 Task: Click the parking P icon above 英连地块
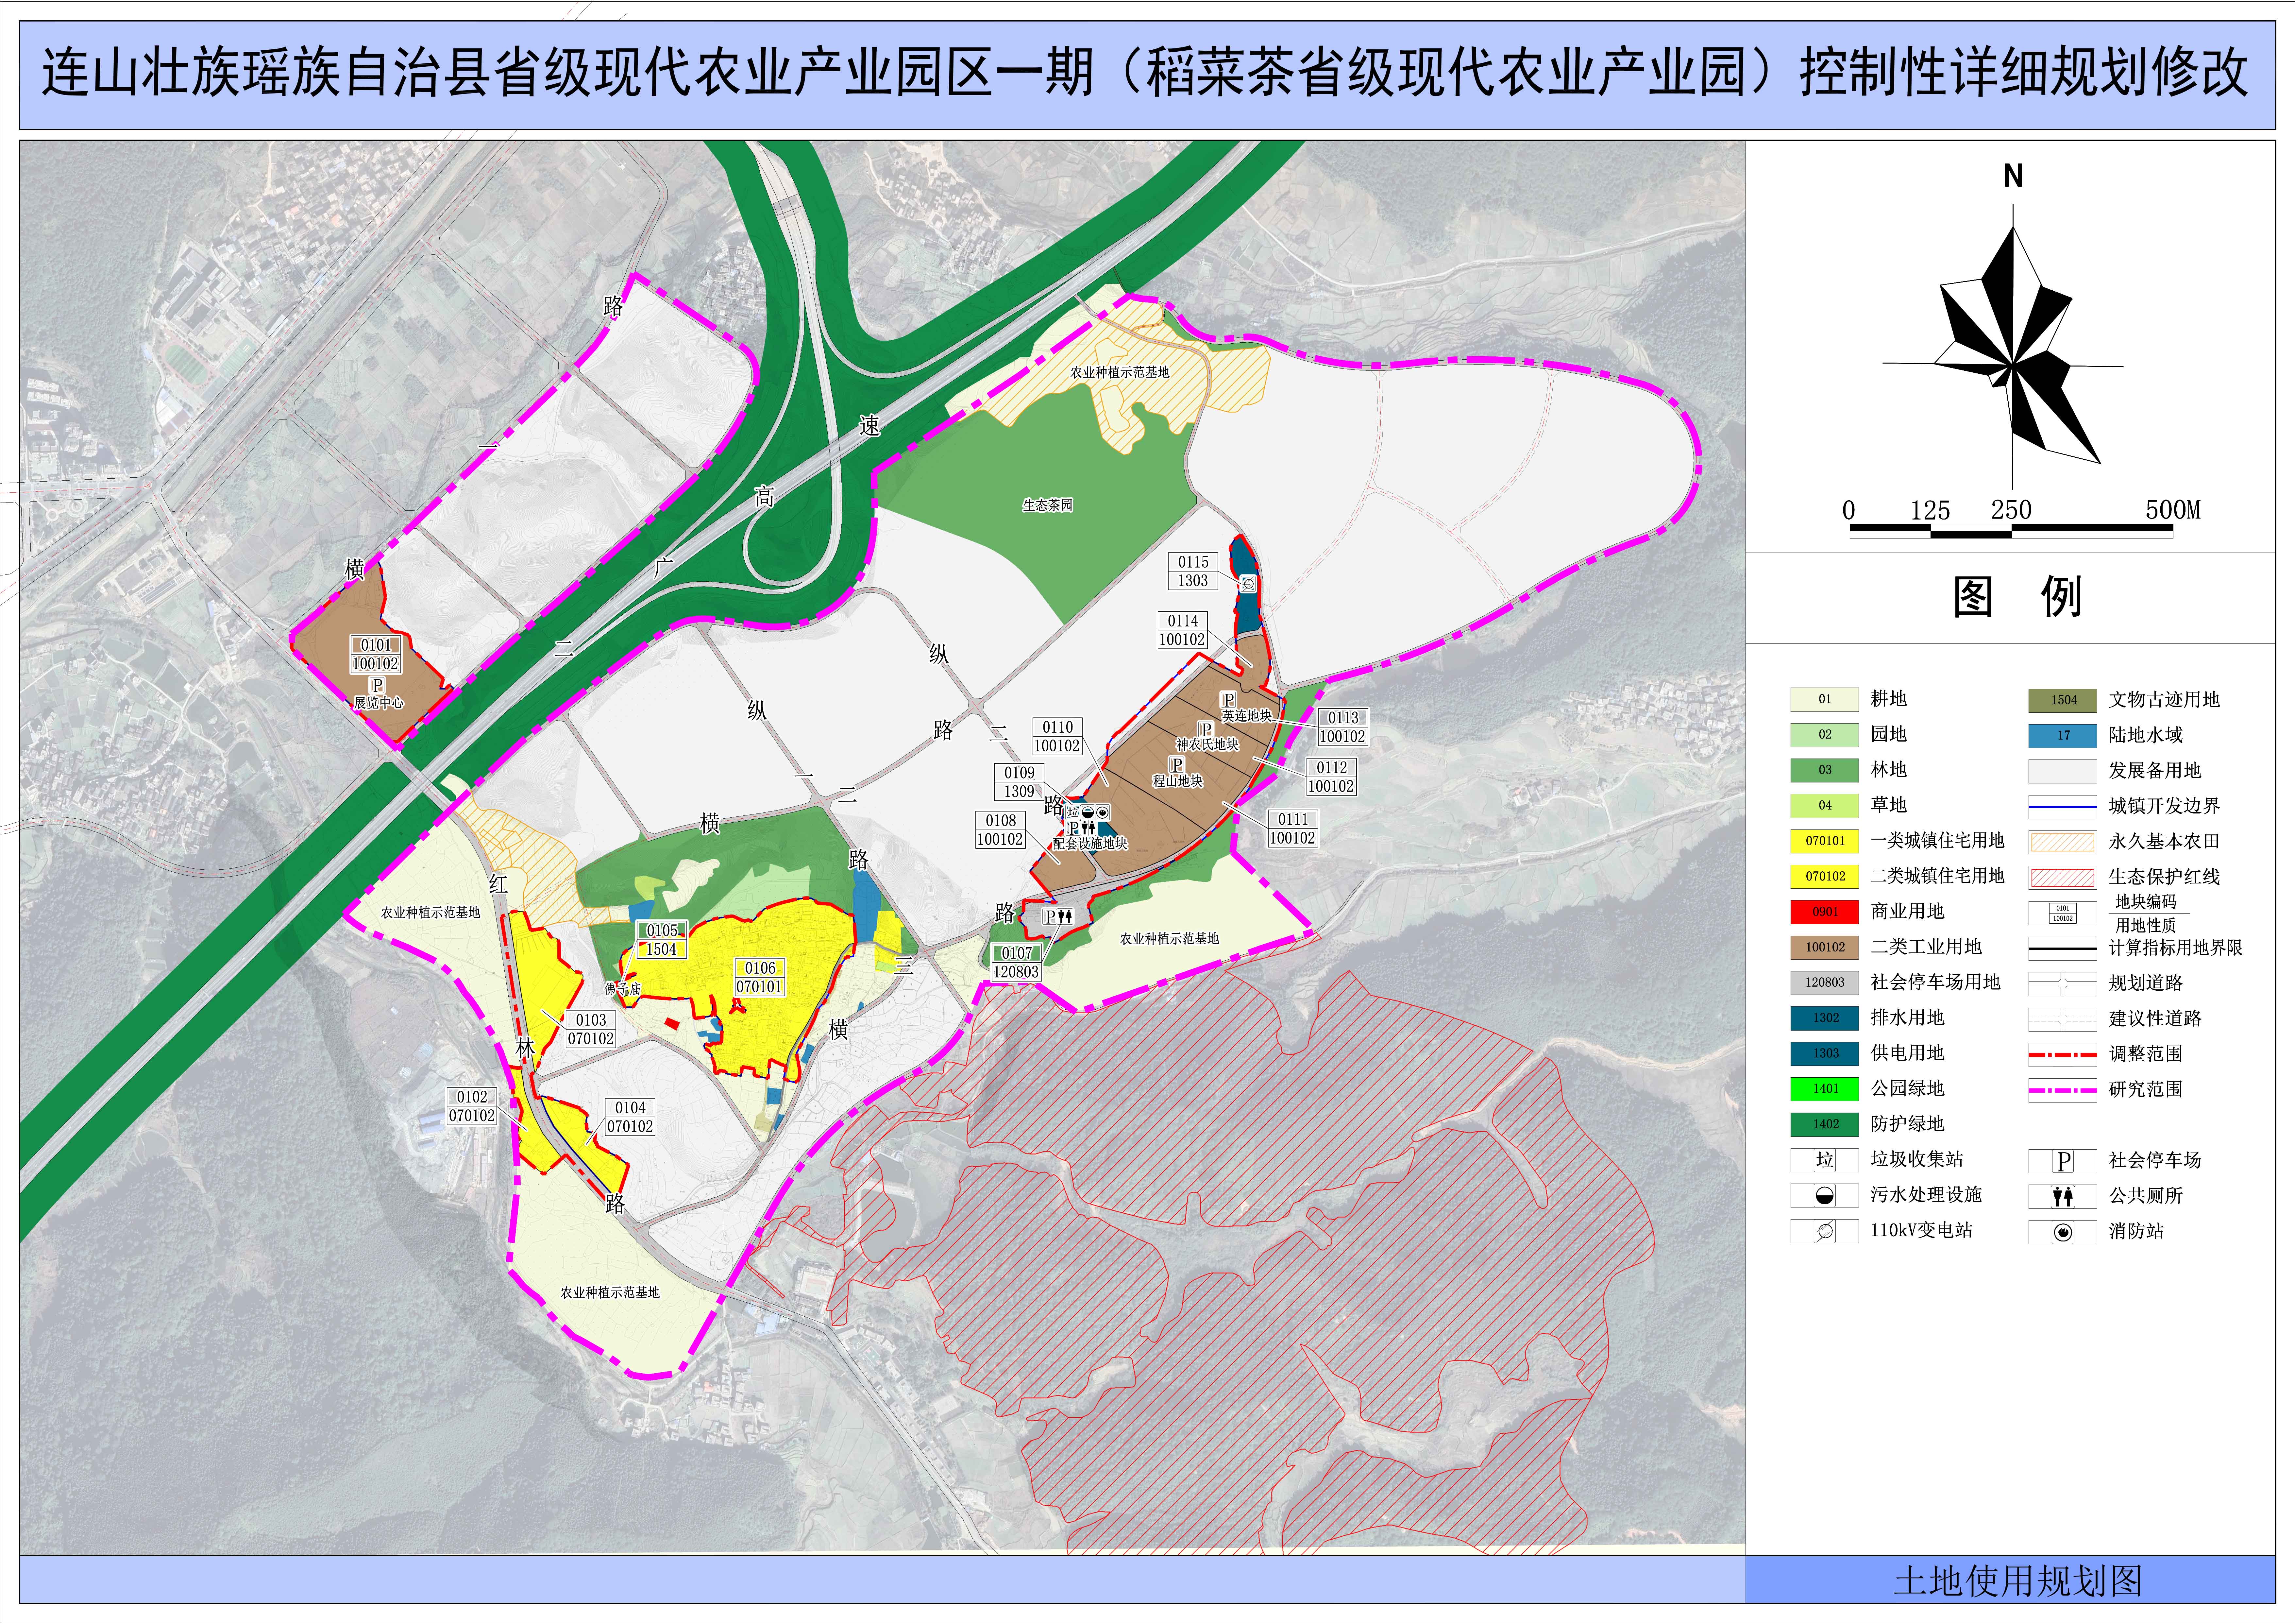(x=1228, y=700)
